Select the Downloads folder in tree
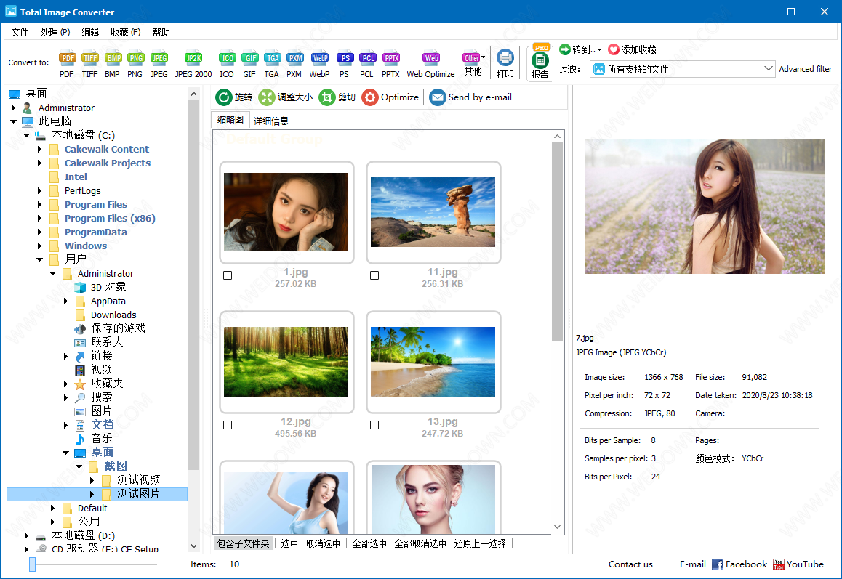Screen dimensions: 842x579 [x=113, y=315]
